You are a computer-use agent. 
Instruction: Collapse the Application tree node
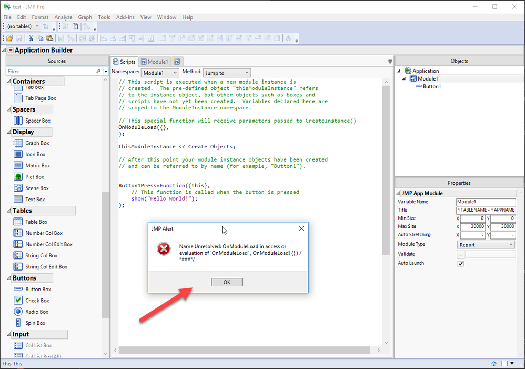399,71
